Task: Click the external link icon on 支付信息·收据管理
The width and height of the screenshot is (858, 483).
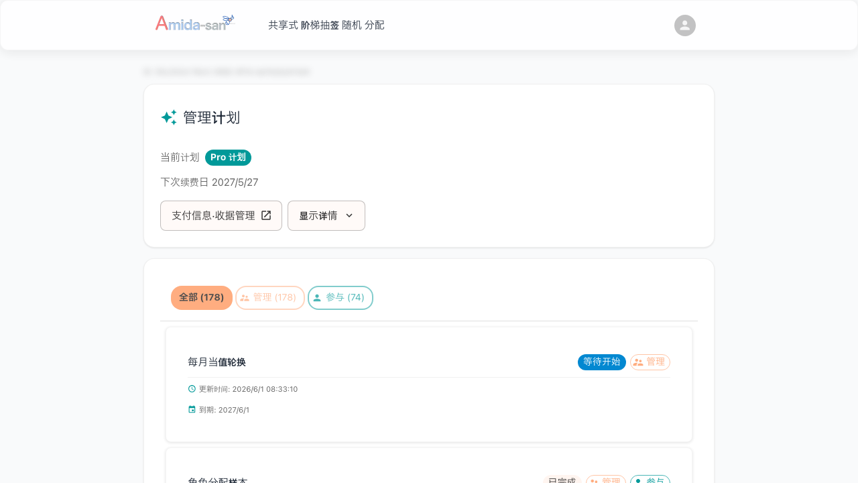Action: coord(266,215)
